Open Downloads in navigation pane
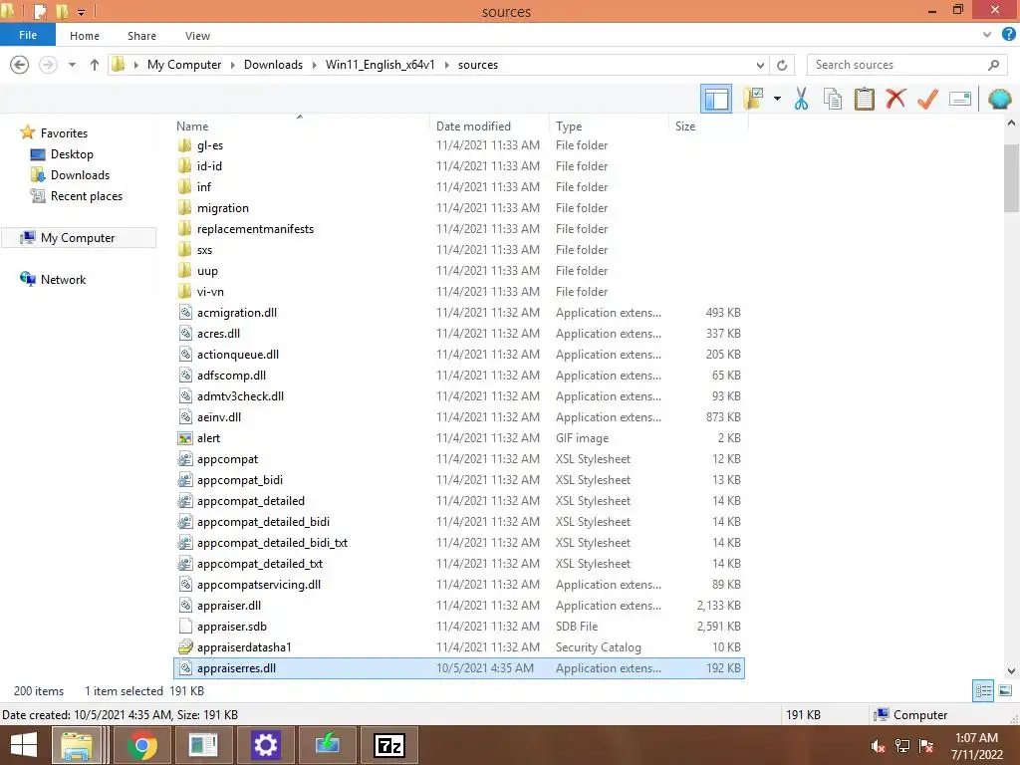 point(80,175)
